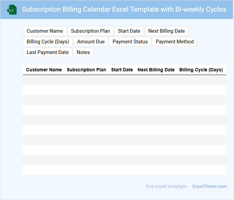The image size is (234, 200).
Task: Select the Subscription Plan tag
Action: (x=90, y=31)
